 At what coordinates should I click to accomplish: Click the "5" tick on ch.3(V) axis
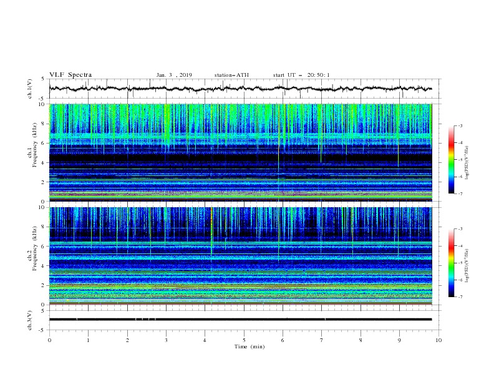(x=43, y=310)
